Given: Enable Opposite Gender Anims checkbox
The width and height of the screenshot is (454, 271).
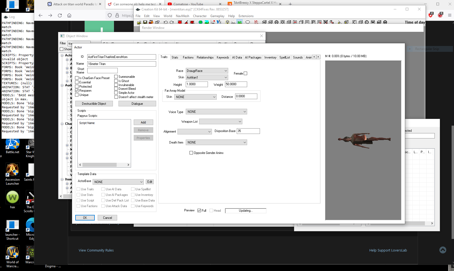Looking at the screenshot, I should click(191, 153).
